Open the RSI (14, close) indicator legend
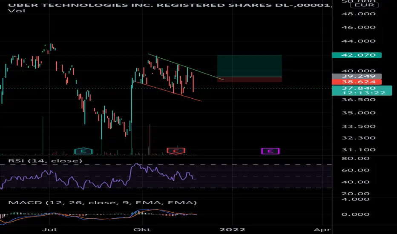Viewport: 397px width, 234px height. [45, 161]
